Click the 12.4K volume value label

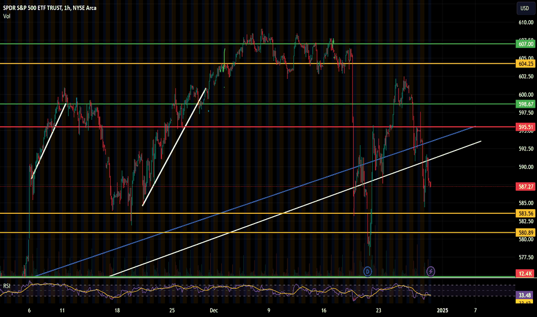tap(525, 273)
